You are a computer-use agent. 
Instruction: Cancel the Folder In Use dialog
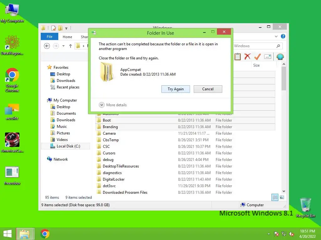point(208,89)
